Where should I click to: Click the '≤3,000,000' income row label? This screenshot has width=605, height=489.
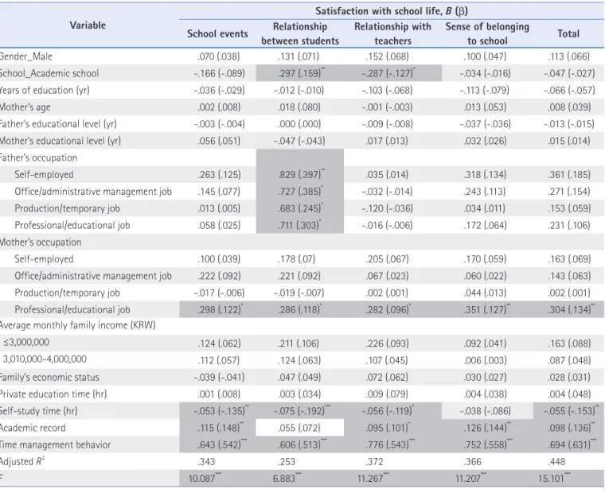click(26, 342)
